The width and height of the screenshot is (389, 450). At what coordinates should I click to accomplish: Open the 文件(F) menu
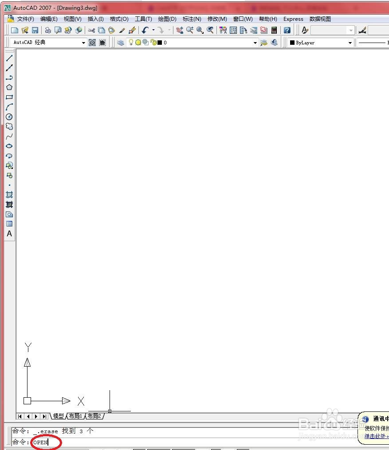[x=25, y=19]
